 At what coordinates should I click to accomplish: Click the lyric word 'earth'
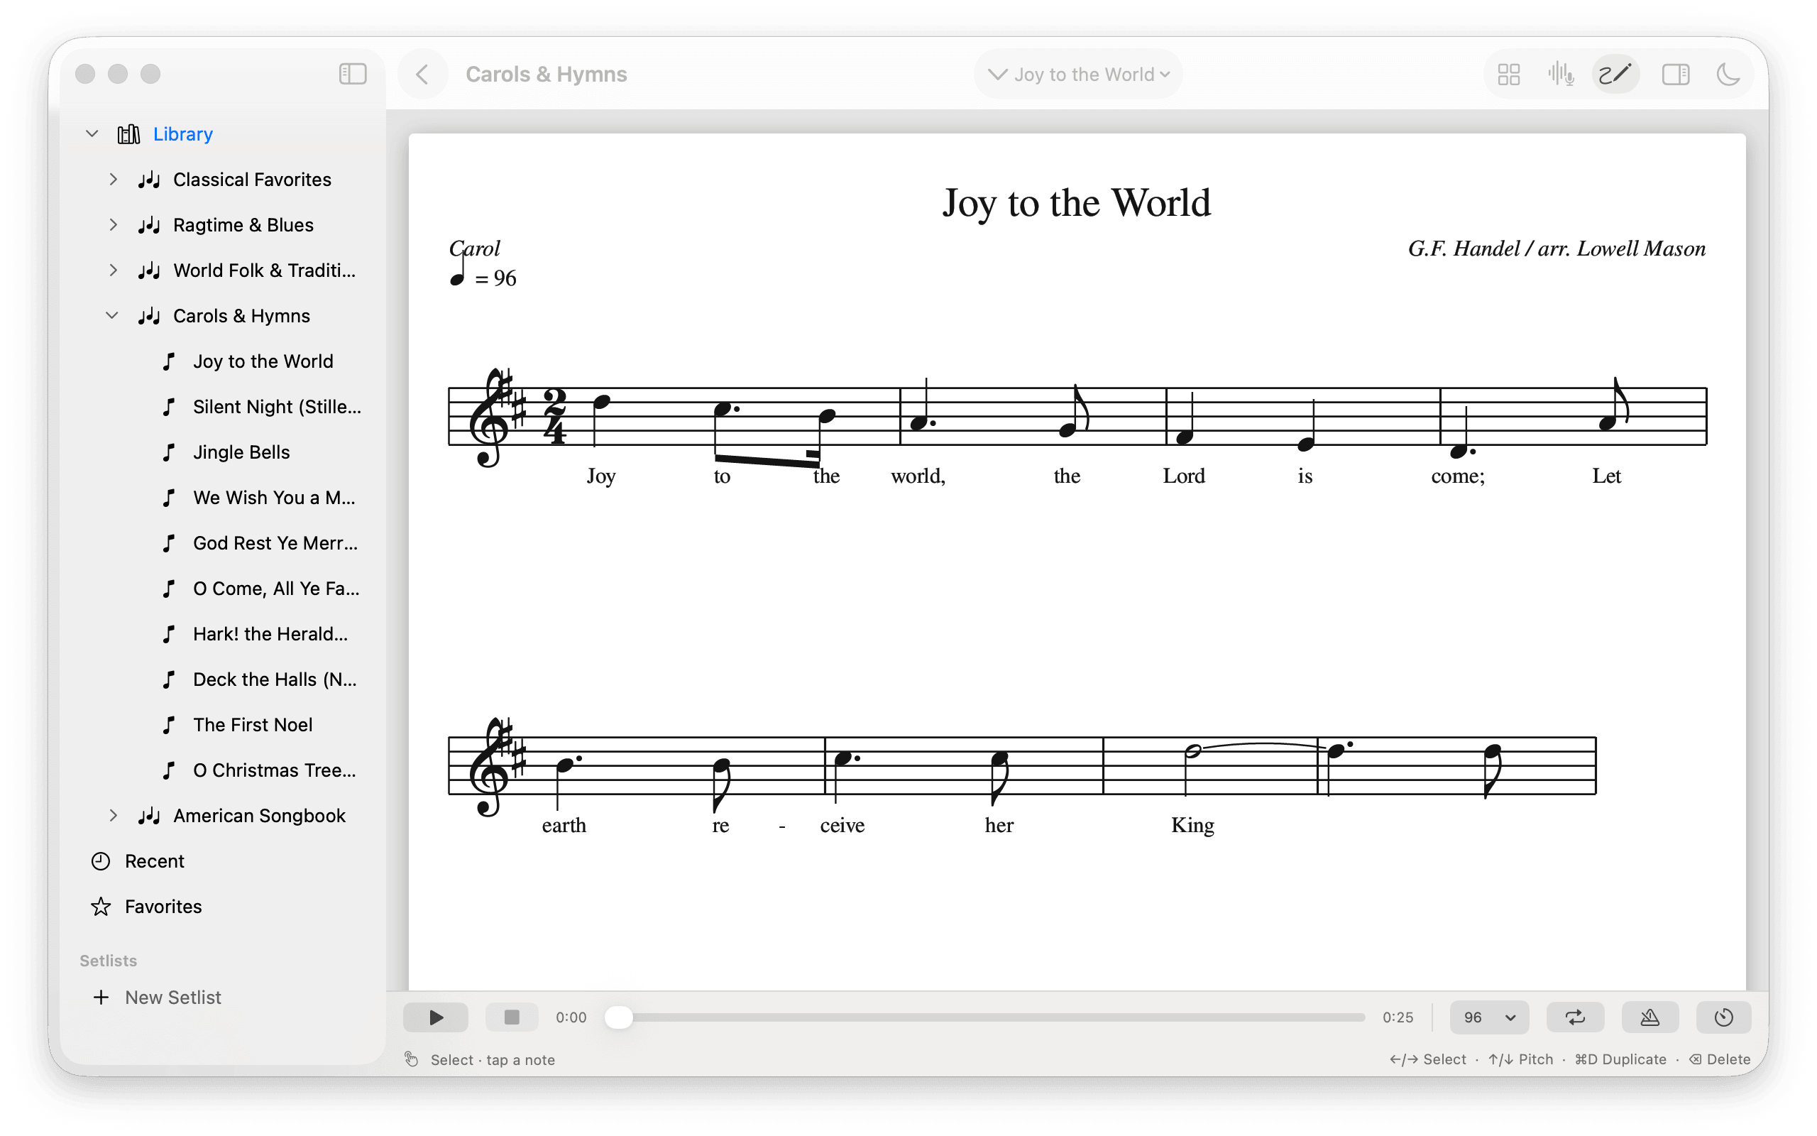[x=564, y=825]
